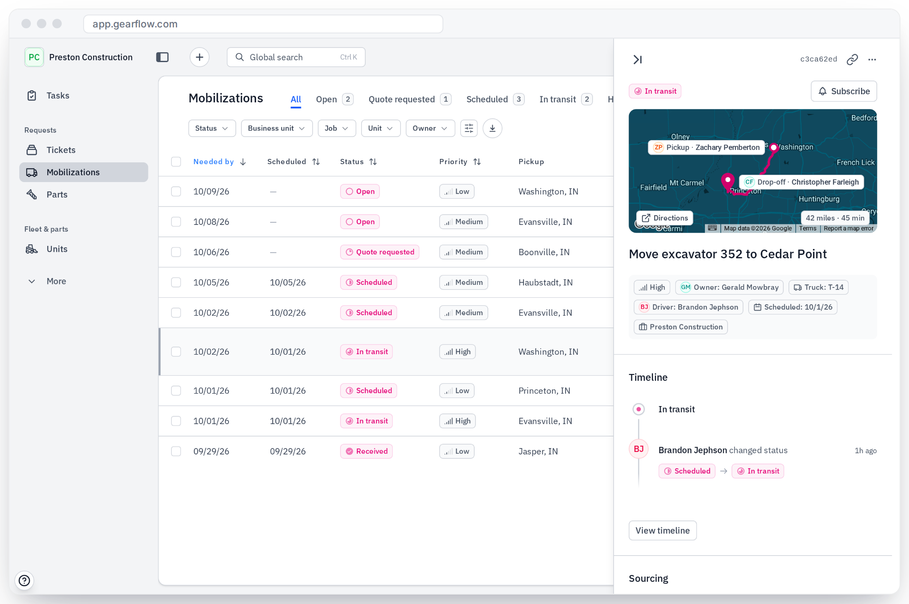The height and width of the screenshot is (604, 909).
Task: Switch to the In transit tab
Action: click(x=566, y=99)
